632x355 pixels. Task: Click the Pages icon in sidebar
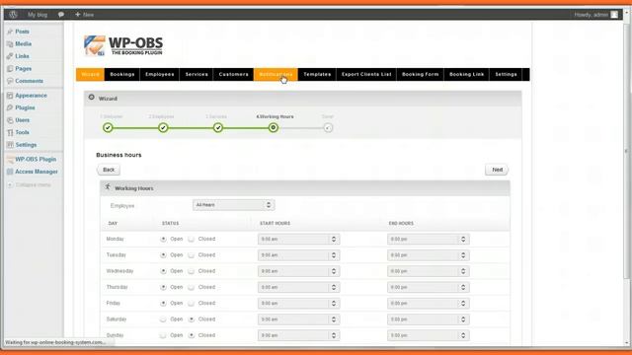[10, 69]
